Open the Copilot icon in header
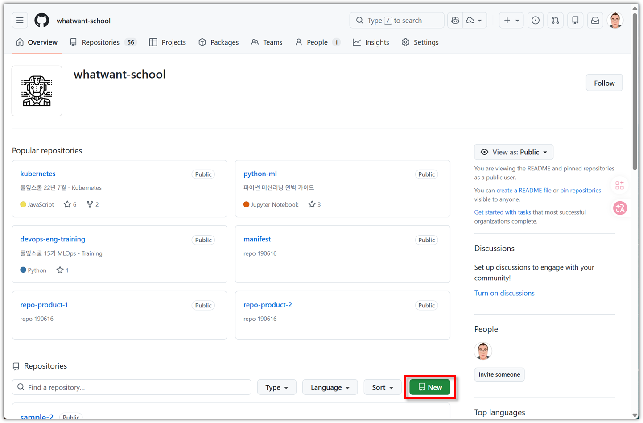 [x=455, y=21]
